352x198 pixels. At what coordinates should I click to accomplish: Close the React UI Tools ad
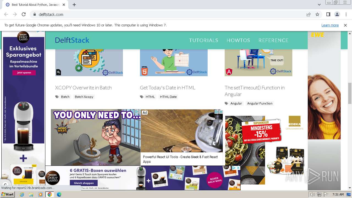(x=221, y=112)
